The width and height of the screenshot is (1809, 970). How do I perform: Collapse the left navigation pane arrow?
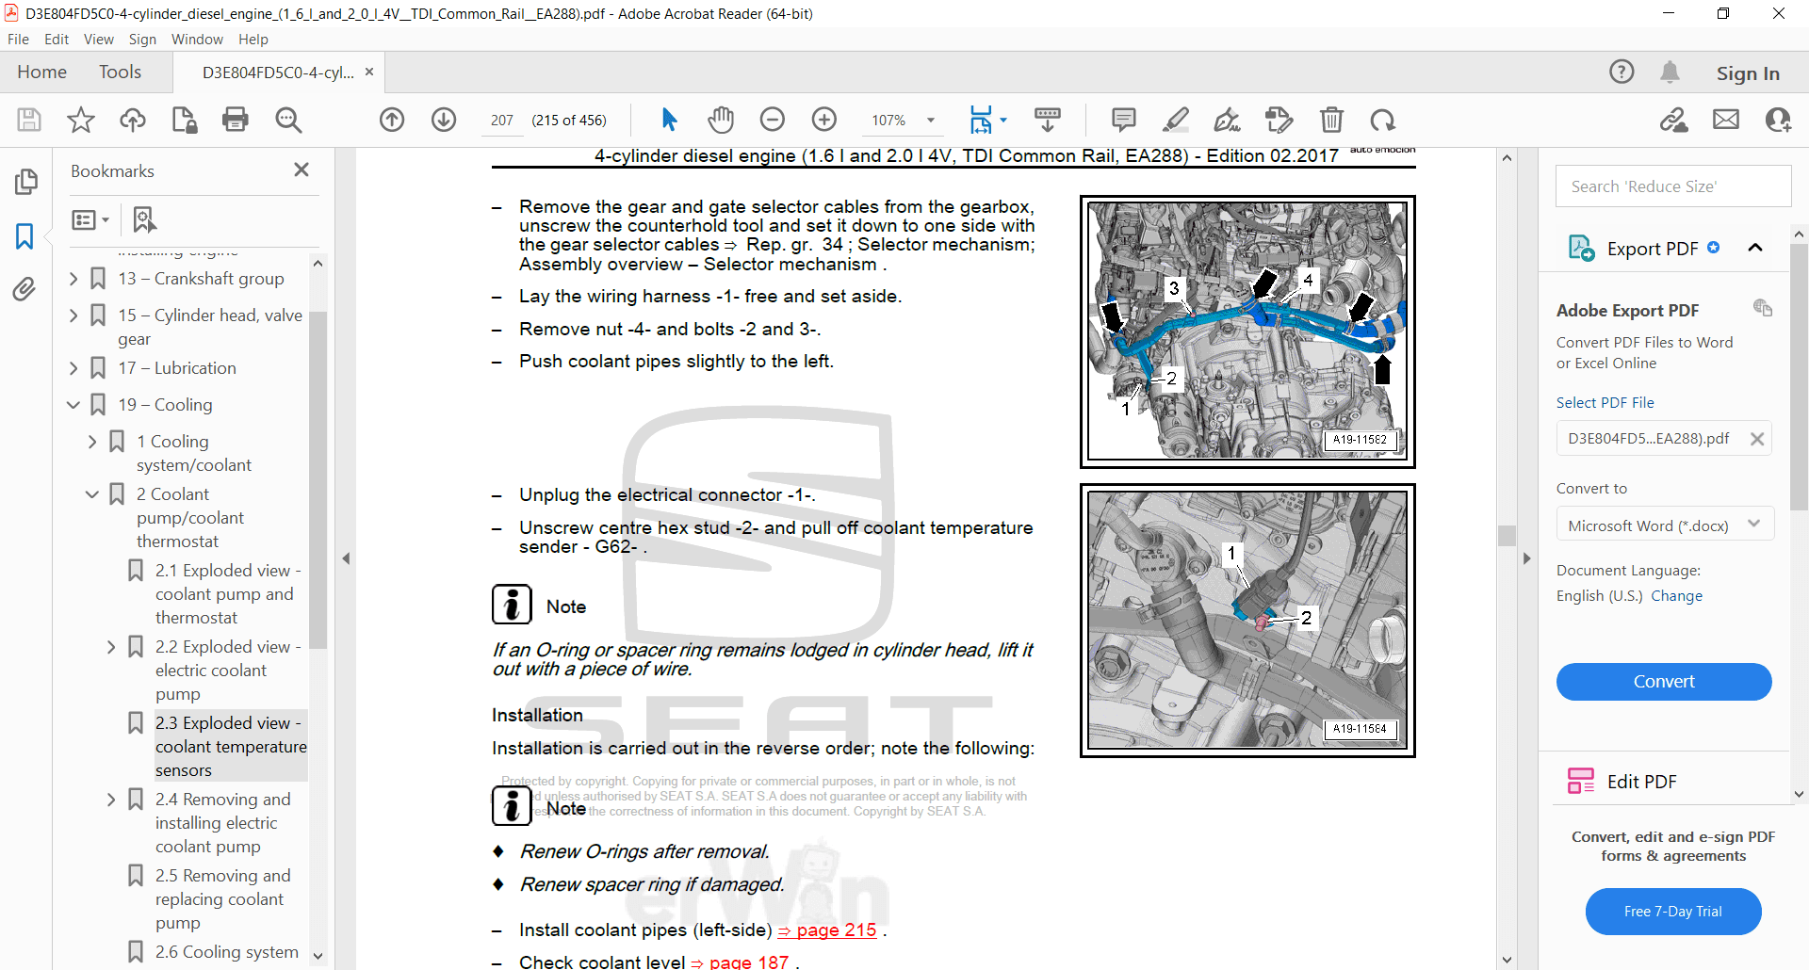pos(346,558)
